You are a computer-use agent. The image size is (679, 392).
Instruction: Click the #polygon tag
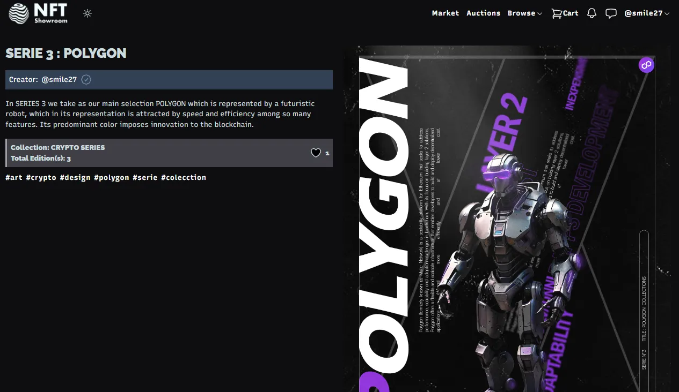(112, 177)
